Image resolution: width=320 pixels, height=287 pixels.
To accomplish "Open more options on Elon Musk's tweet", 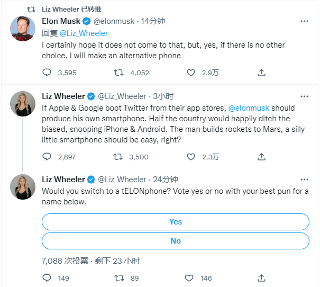I will point(304,22).
